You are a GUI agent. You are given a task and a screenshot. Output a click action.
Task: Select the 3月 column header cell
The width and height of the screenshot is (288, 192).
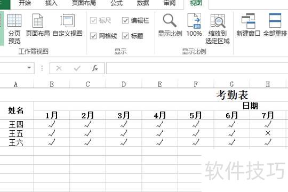pos(124,115)
